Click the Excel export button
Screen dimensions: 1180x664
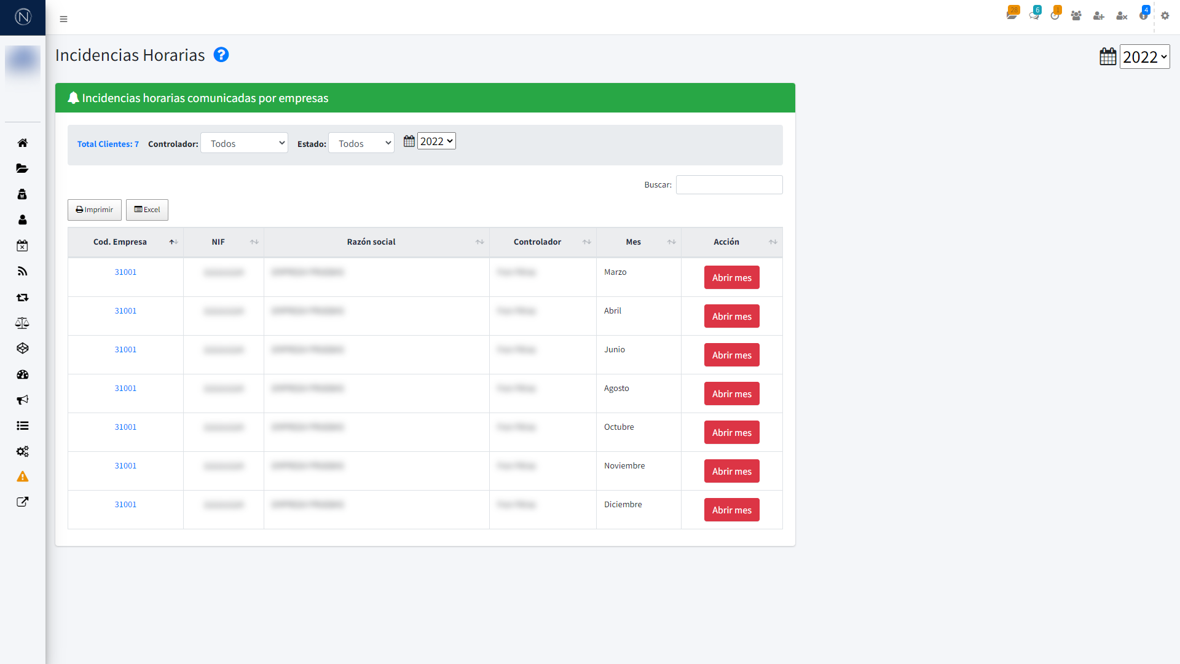coord(147,210)
